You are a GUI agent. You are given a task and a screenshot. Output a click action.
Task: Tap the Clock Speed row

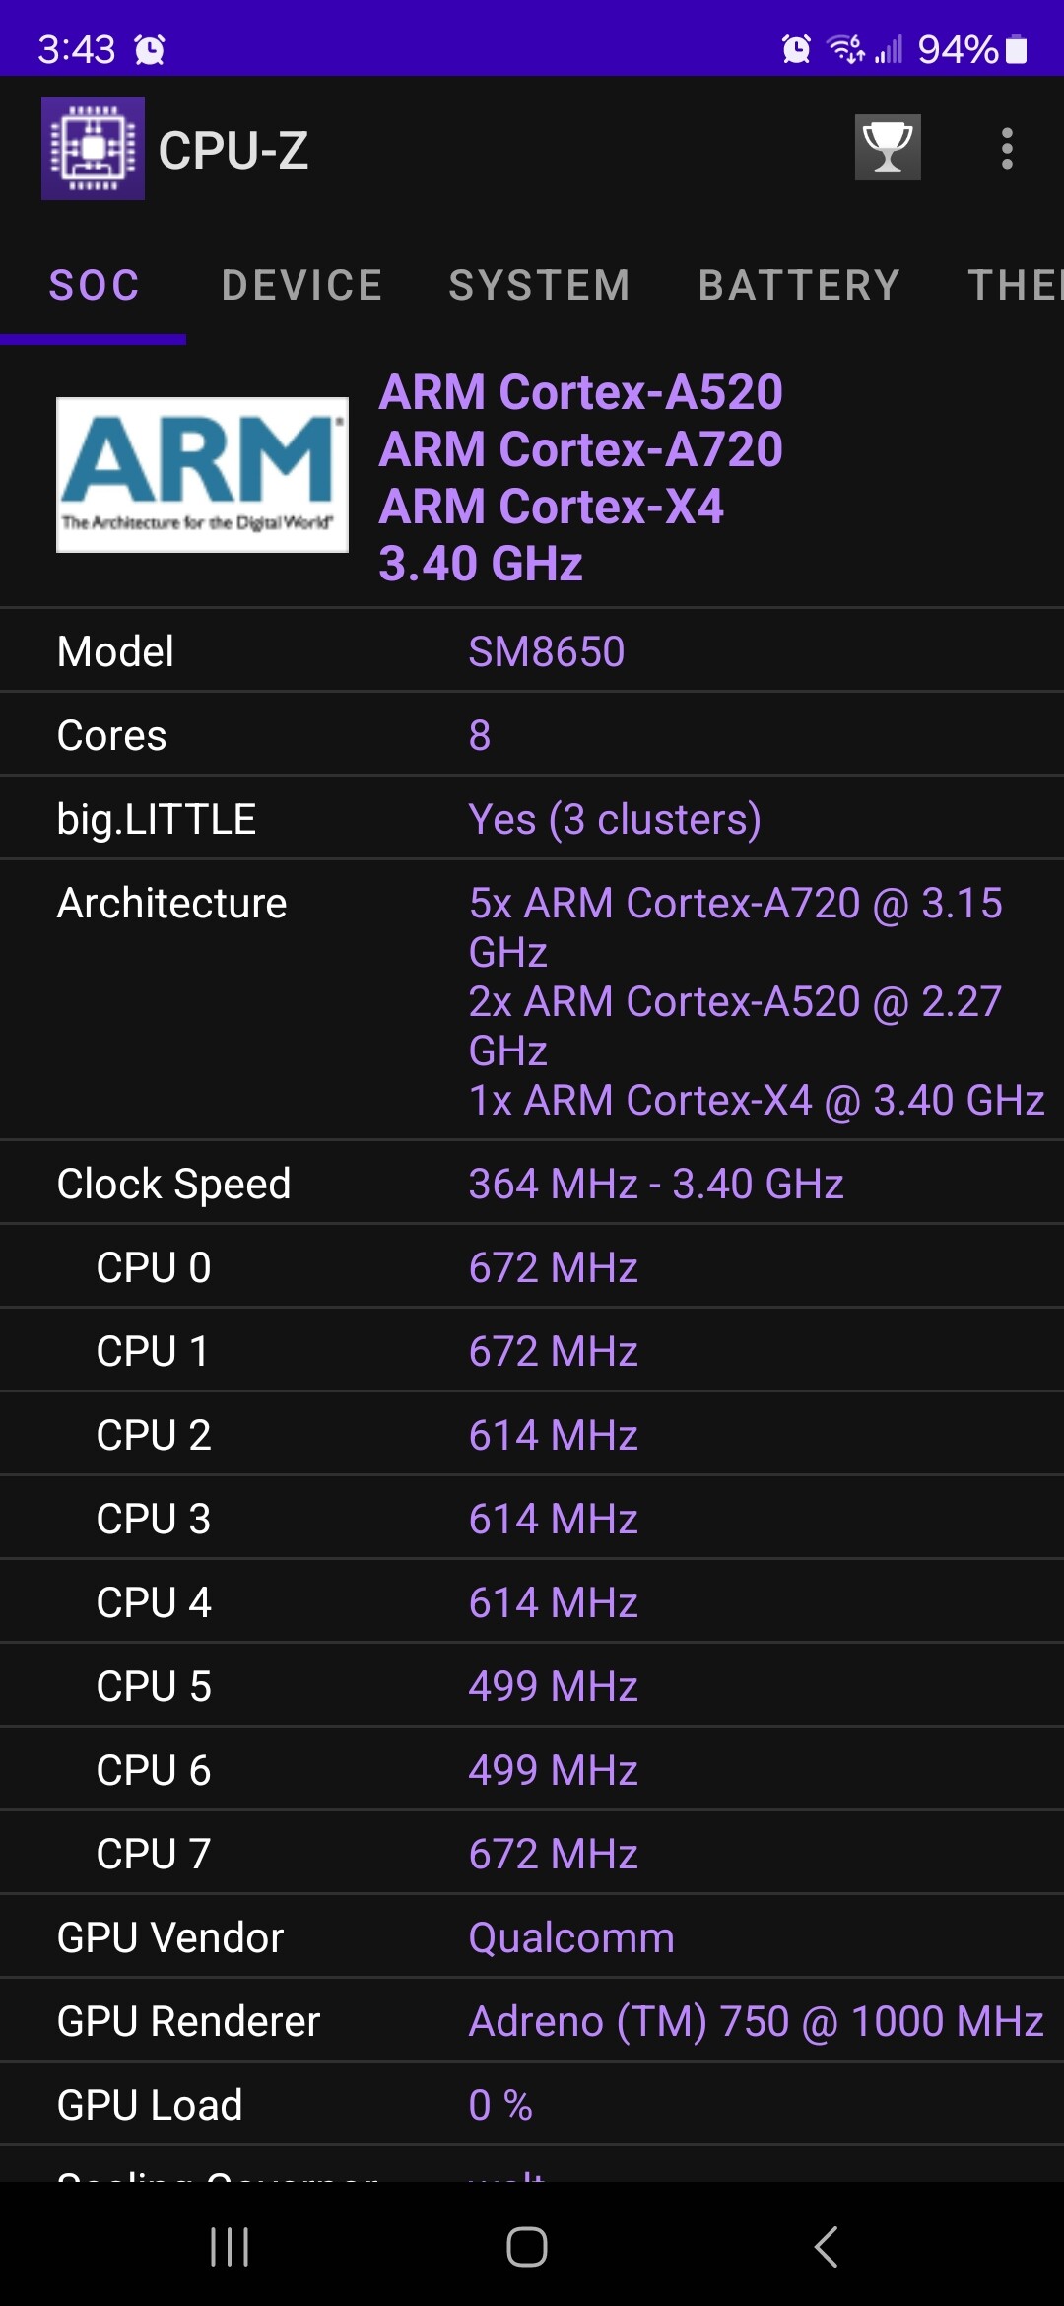point(532,1184)
